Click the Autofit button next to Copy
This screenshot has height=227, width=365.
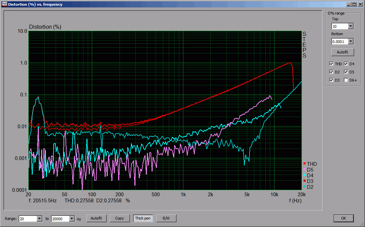(96, 218)
